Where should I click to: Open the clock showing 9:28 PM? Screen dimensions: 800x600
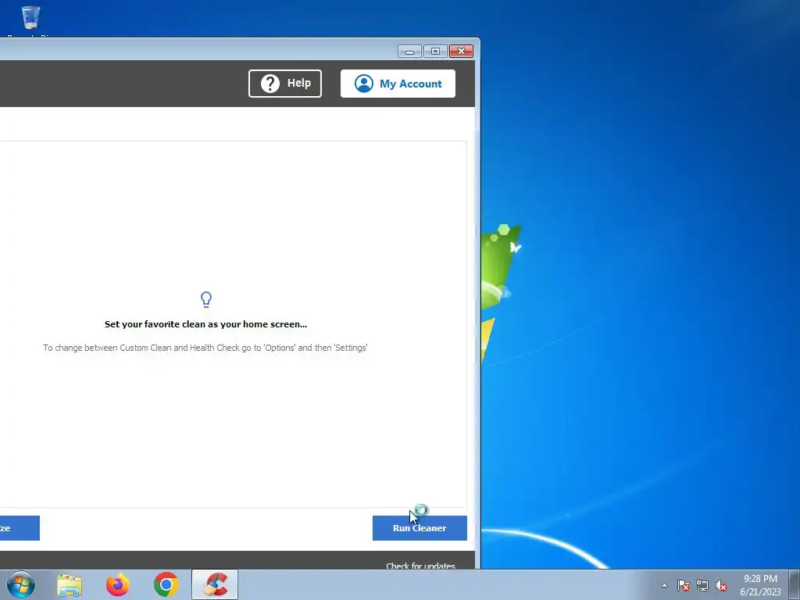pyautogui.click(x=760, y=585)
